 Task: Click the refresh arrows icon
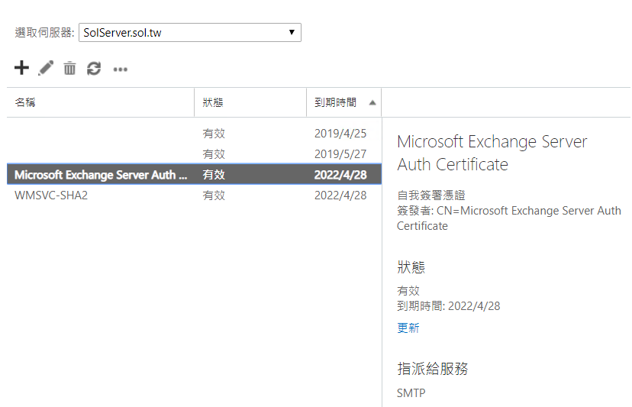tap(94, 69)
